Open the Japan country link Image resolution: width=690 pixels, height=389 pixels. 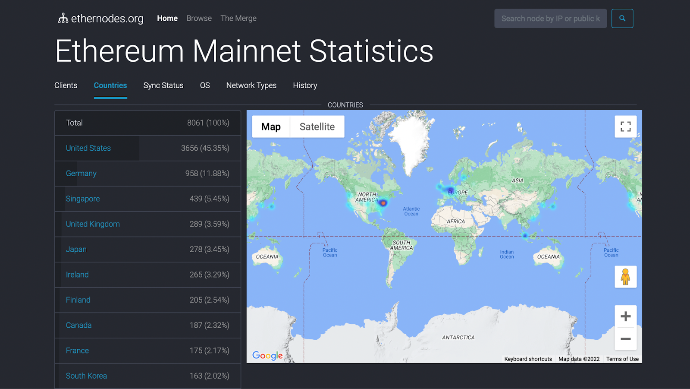(x=76, y=250)
